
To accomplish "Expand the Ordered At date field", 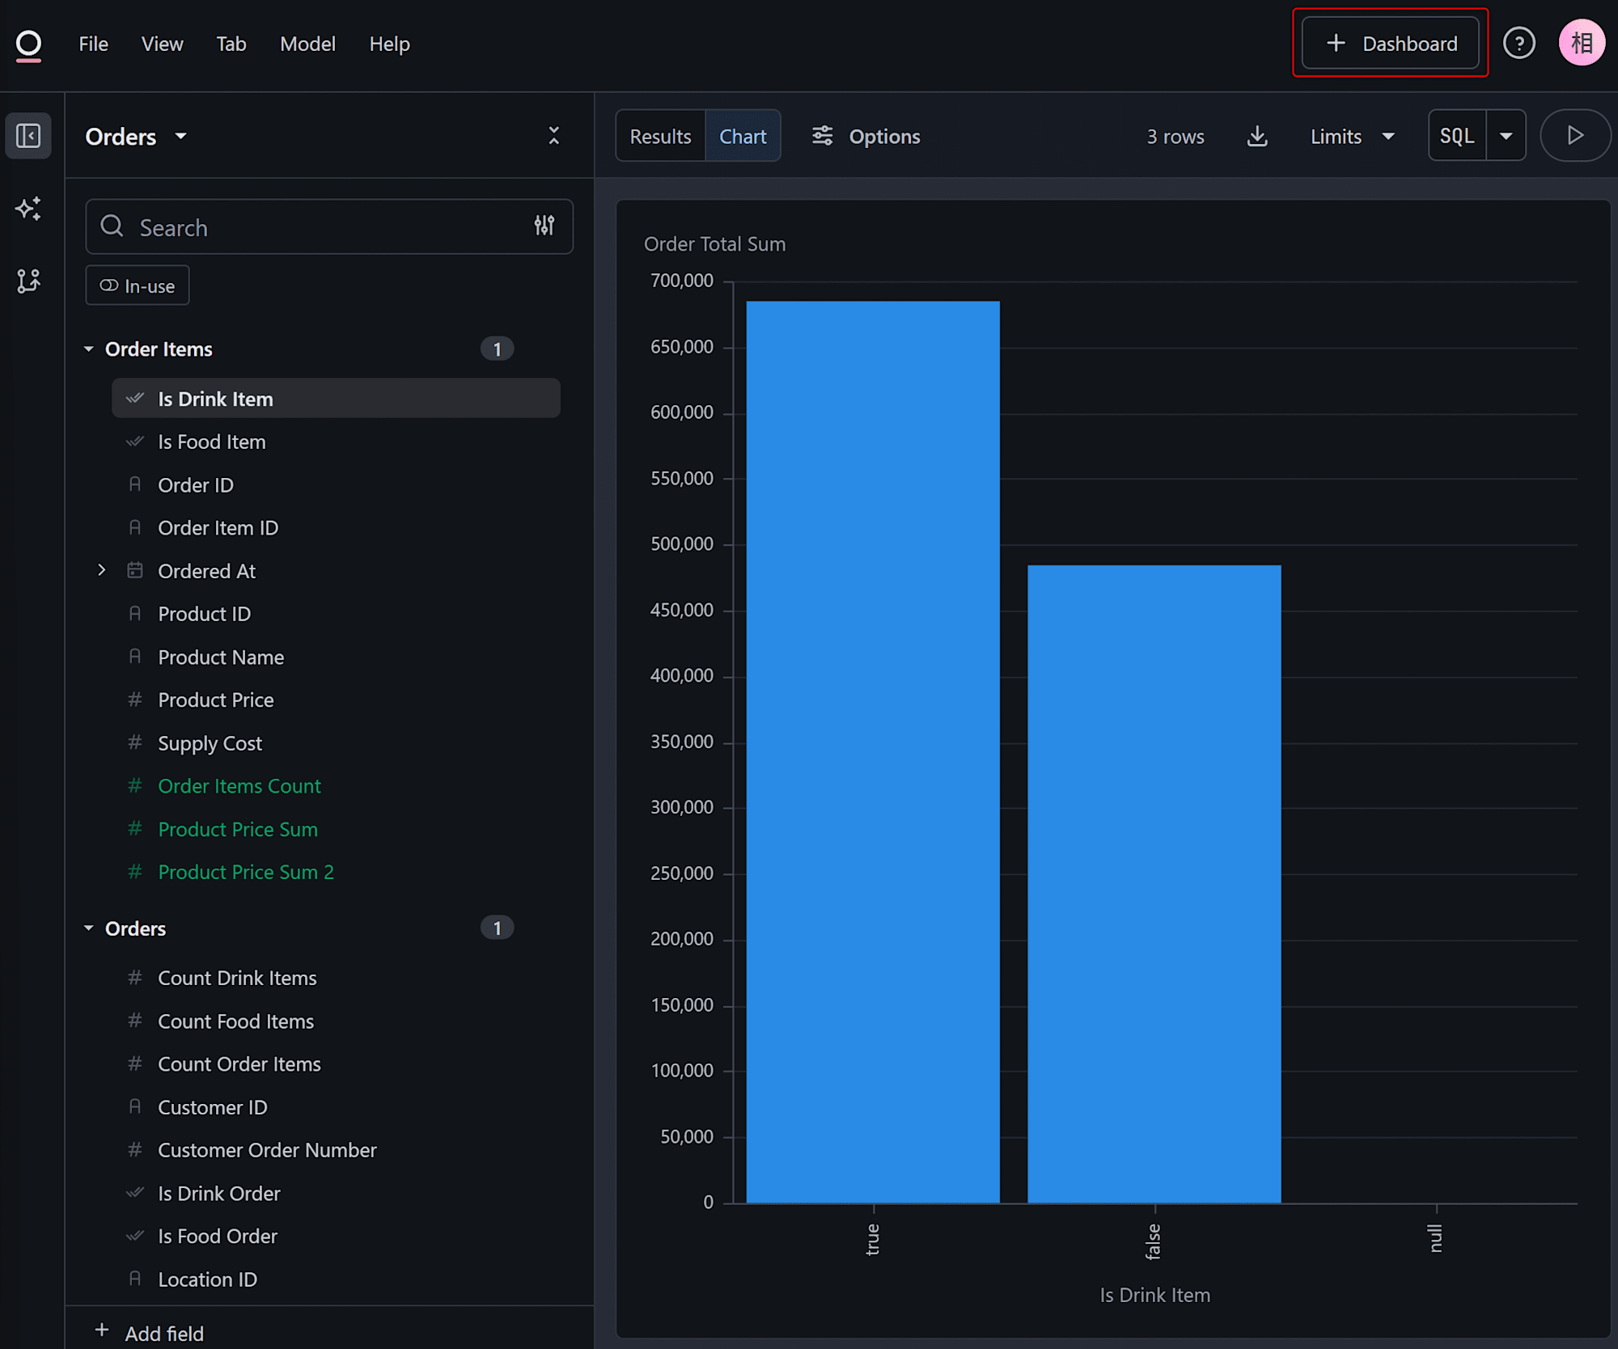I will 101,569.
